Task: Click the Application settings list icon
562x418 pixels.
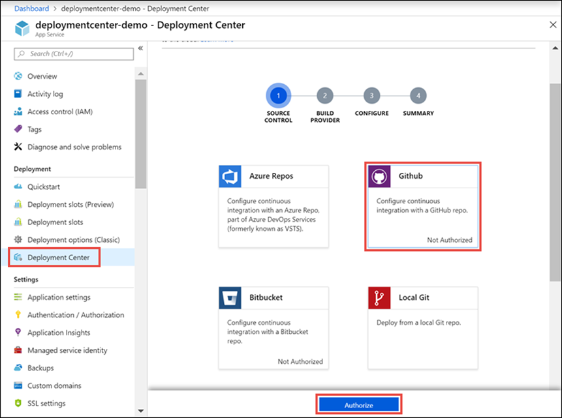Action: tap(18, 297)
